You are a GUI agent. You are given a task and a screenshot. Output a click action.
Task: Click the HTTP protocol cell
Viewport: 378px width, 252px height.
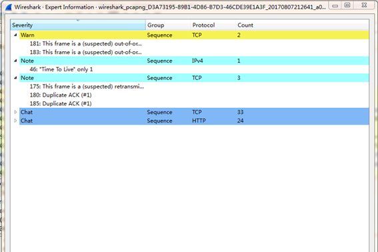pyautogui.click(x=199, y=121)
